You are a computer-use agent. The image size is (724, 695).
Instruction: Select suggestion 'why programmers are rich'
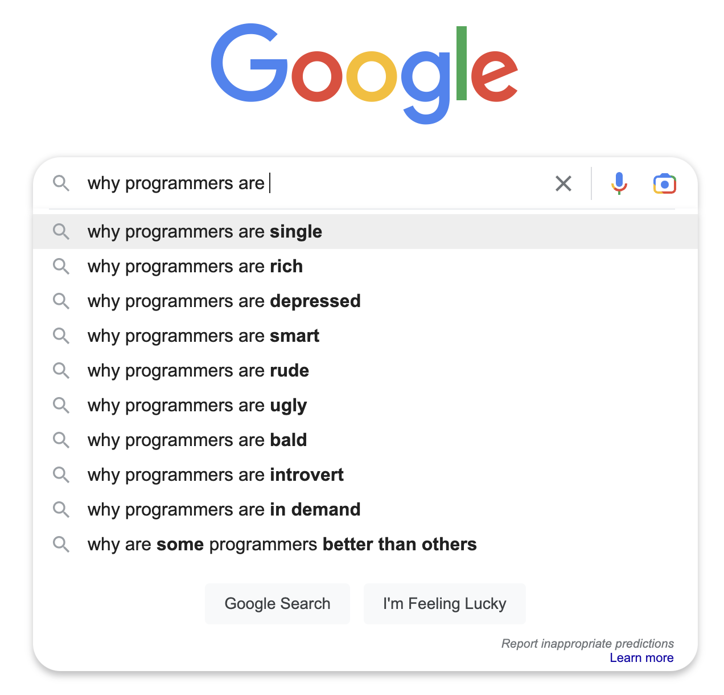(195, 266)
